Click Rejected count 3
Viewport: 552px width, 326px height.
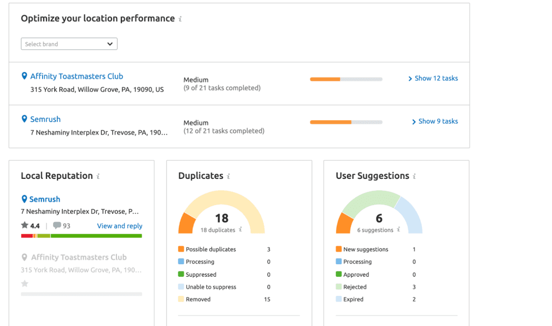(x=414, y=287)
